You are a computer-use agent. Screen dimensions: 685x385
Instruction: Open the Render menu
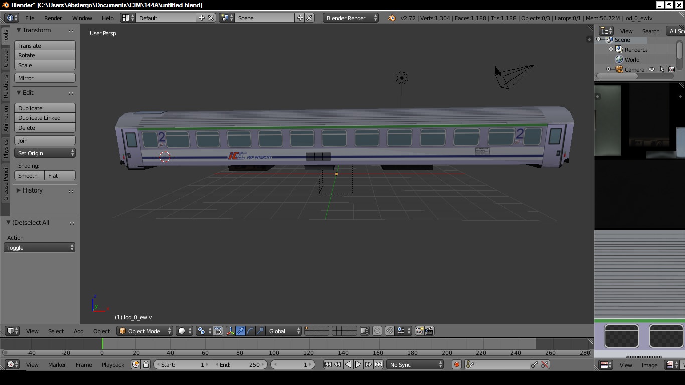(x=53, y=18)
